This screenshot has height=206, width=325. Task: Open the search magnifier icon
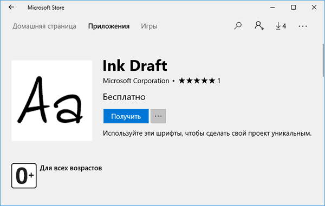pyautogui.click(x=238, y=26)
